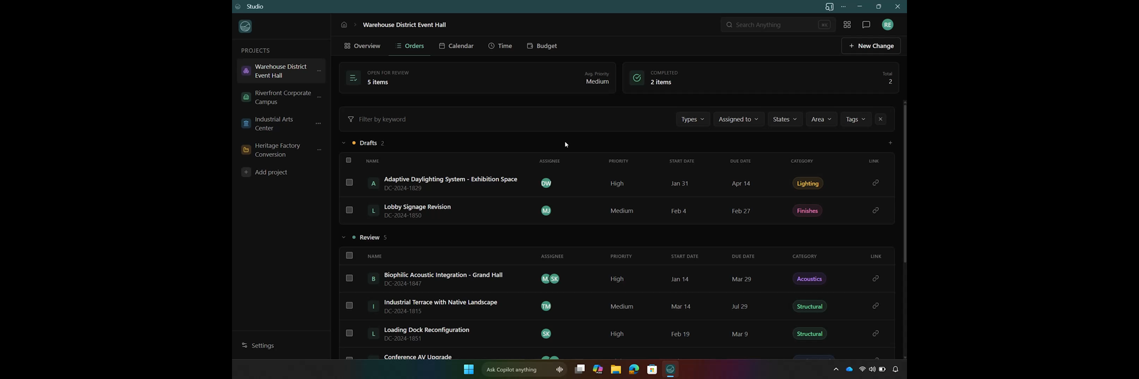Open more options for Industrial Arts Center
Image resolution: width=1139 pixels, height=379 pixels.
(318, 124)
